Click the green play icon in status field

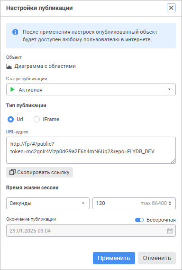point(12,90)
